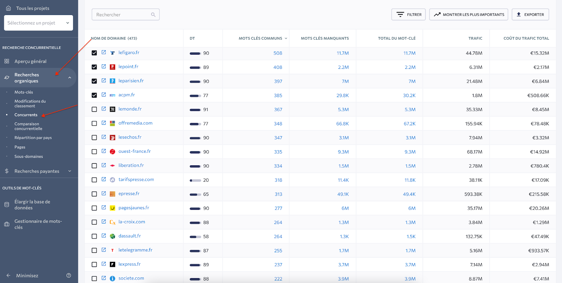Viewport: 562px width, 283px height.
Task: Click missing keywords value 29.8K
Action: click(342, 95)
